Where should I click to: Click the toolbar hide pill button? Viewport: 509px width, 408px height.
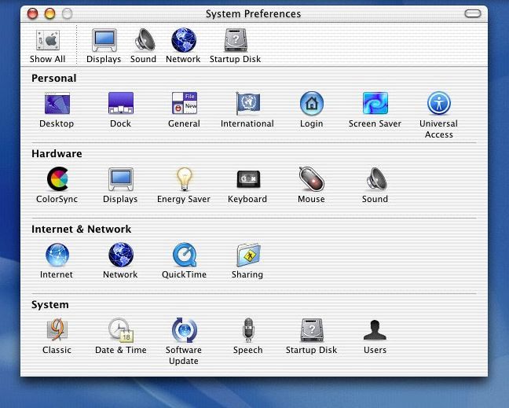coord(472,13)
